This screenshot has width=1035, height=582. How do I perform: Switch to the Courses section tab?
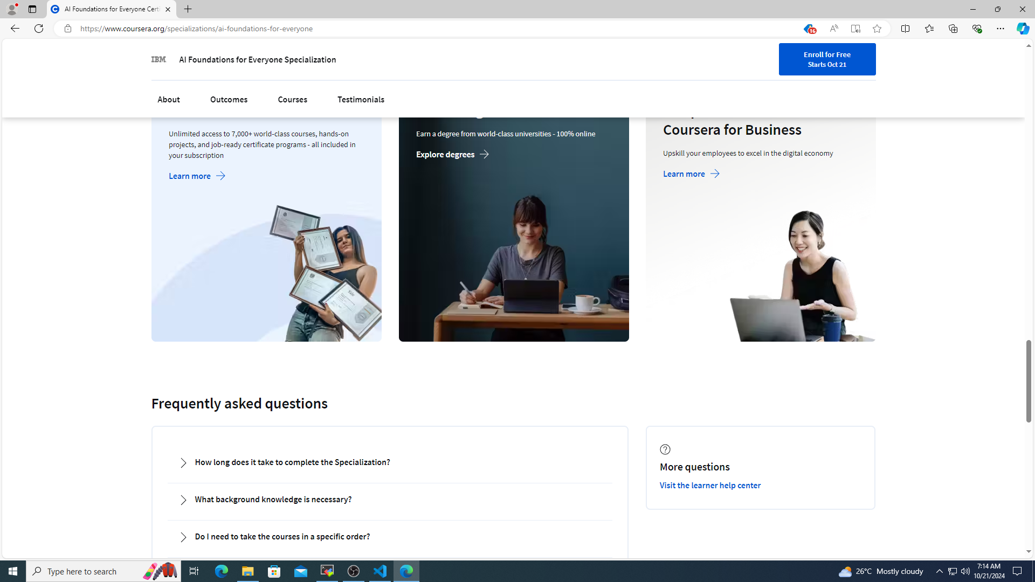pyautogui.click(x=293, y=100)
